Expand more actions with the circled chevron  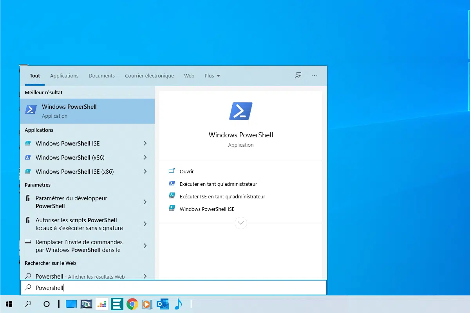(x=241, y=223)
